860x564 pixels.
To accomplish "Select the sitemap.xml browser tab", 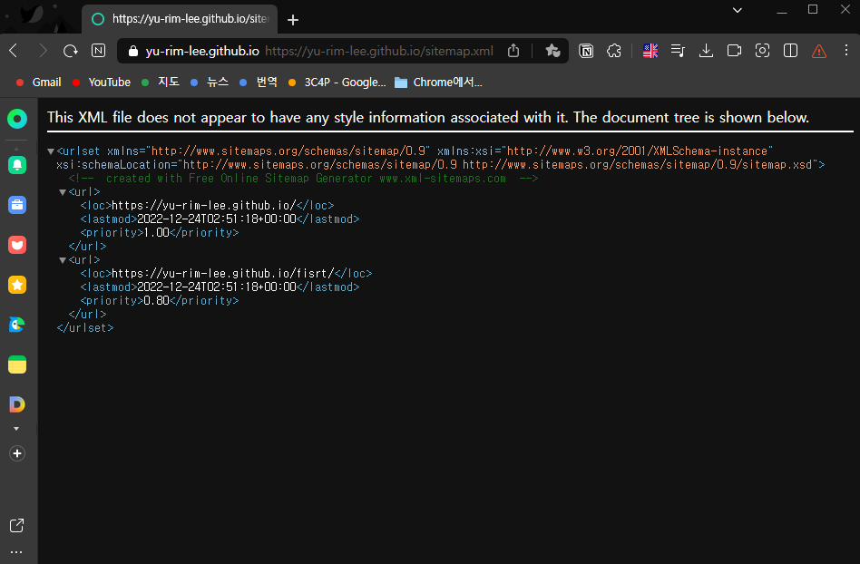I will coord(180,19).
